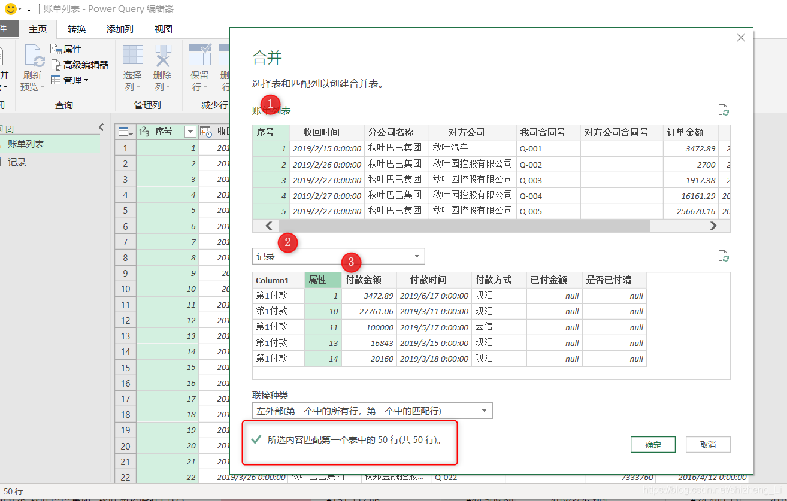Open the 添加列 ribbon tab
This screenshot has height=501, width=787.
pos(120,29)
